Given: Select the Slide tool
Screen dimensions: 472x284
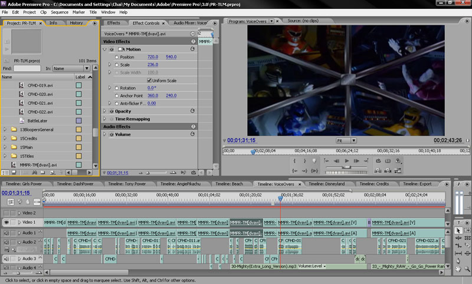Looking at the screenshot, I should point(467,253).
